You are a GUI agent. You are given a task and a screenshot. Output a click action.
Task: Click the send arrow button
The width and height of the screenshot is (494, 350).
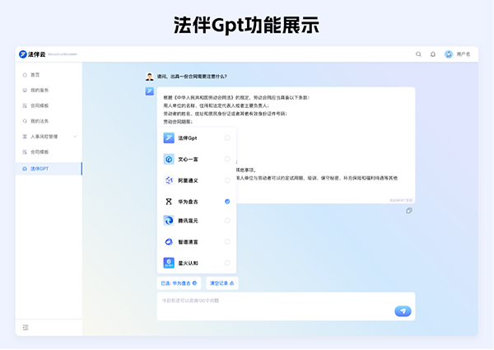pos(403,310)
